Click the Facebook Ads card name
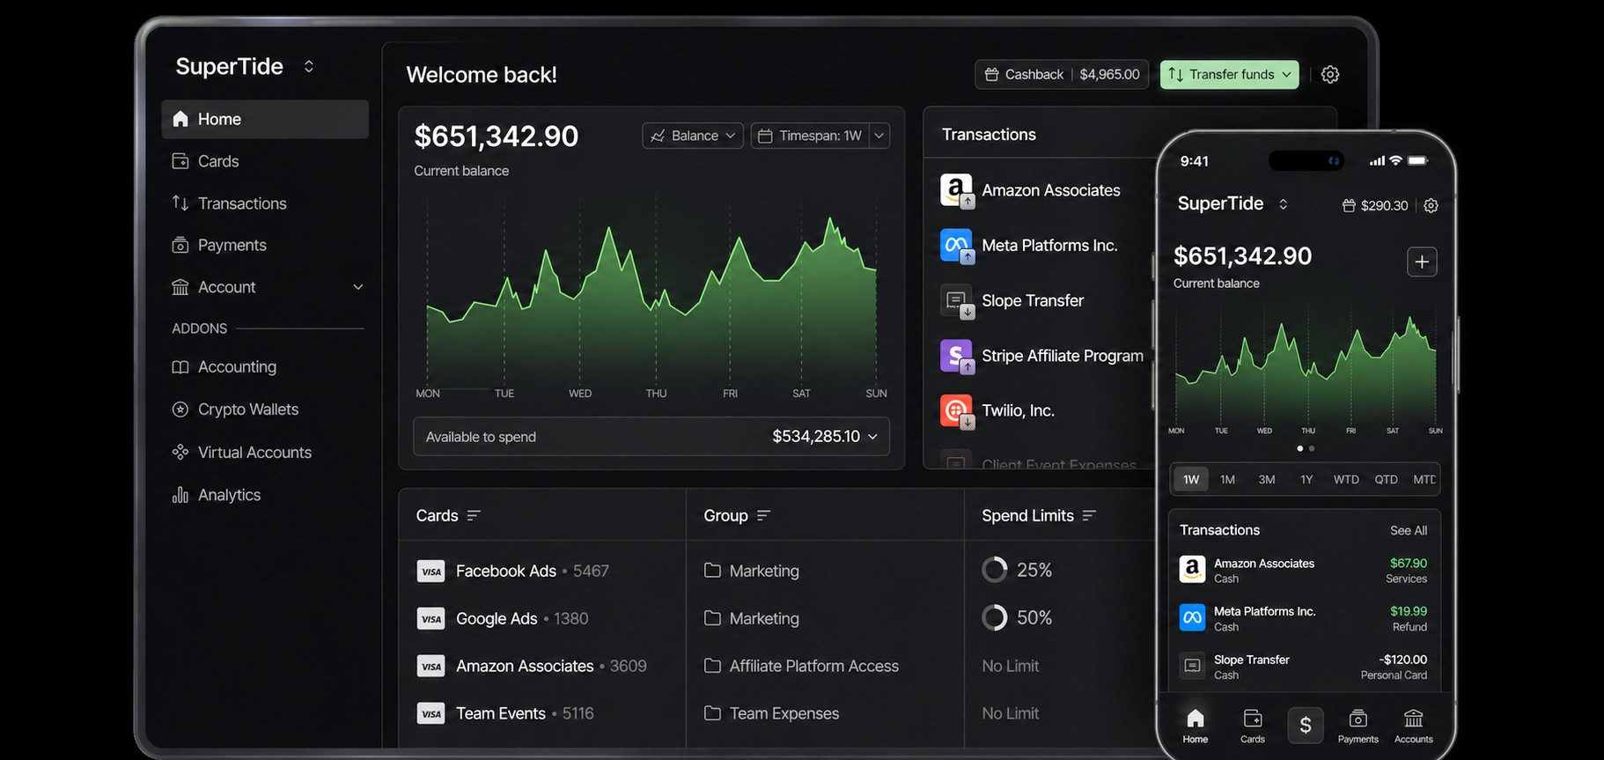 (506, 571)
